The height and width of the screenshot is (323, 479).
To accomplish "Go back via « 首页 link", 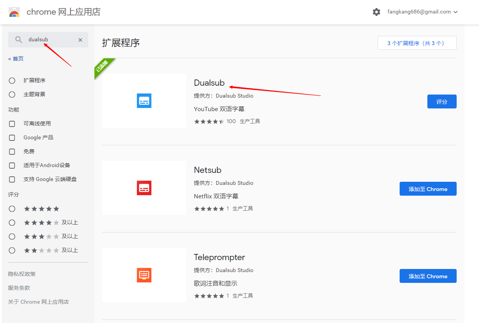I will tap(16, 59).
